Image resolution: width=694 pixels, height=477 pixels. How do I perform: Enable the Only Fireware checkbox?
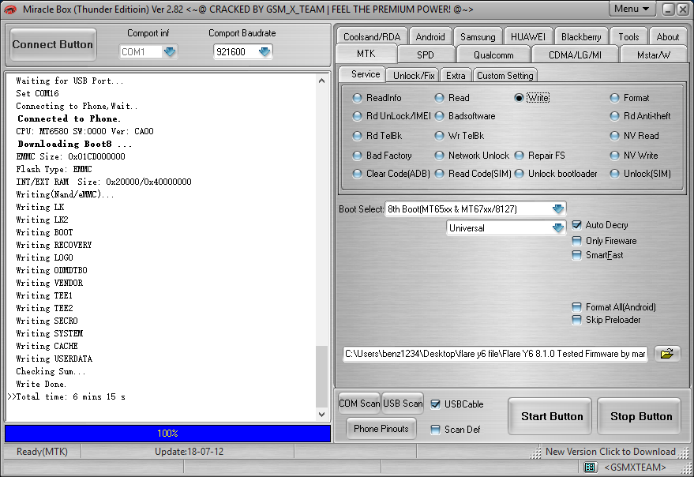tap(576, 241)
